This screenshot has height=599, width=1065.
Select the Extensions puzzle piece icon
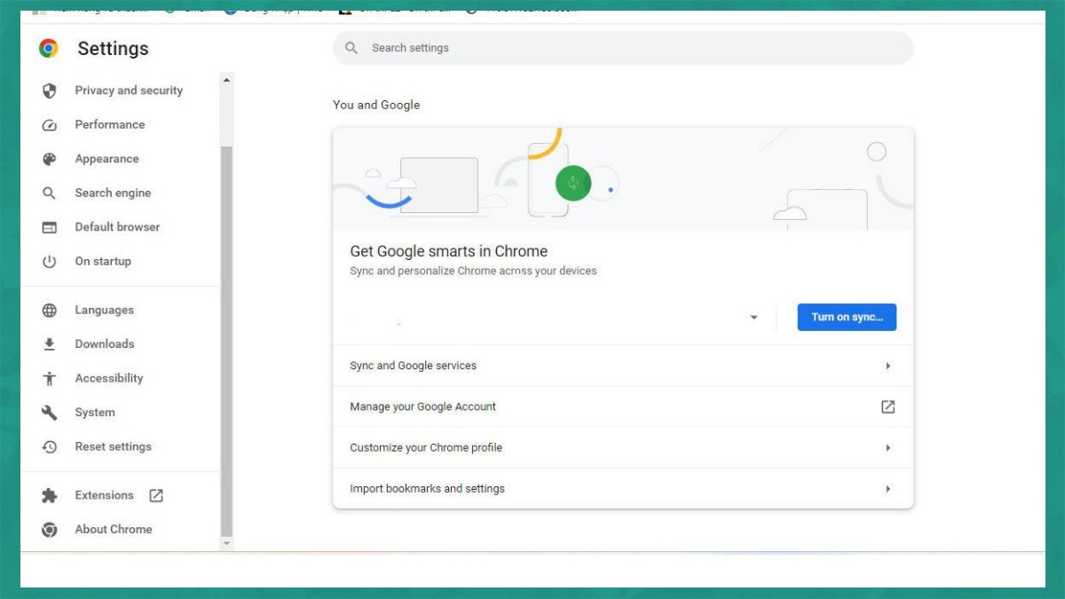click(49, 494)
